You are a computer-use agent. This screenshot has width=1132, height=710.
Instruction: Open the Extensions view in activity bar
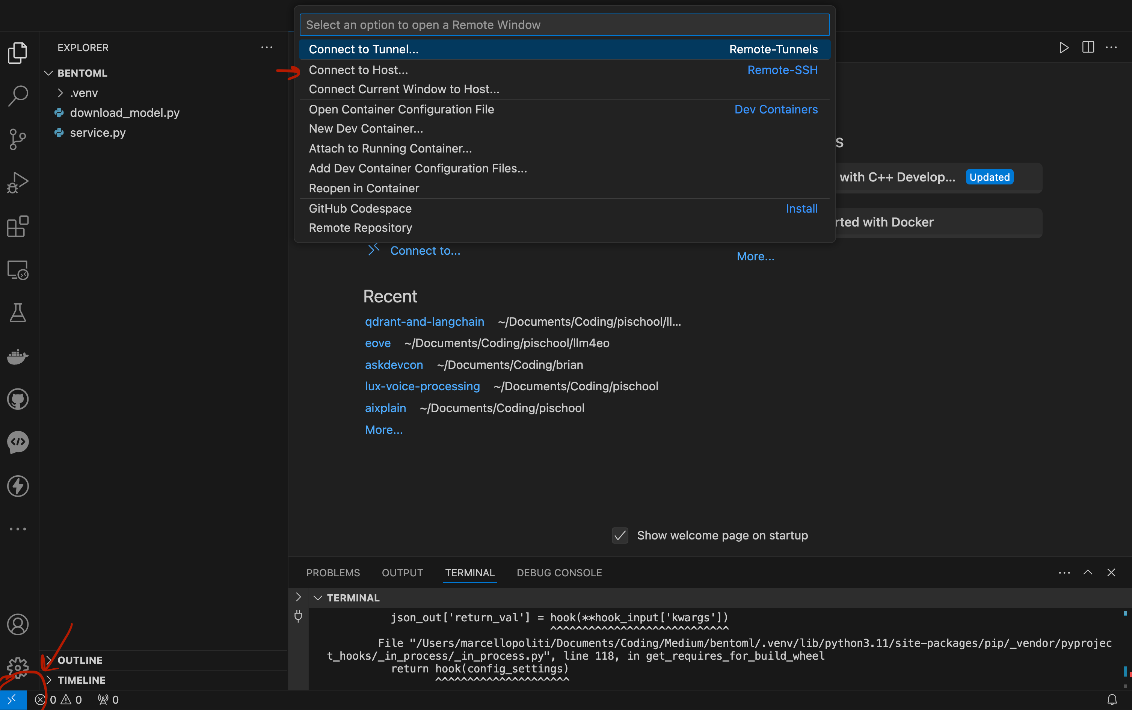click(x=18, y=226)
